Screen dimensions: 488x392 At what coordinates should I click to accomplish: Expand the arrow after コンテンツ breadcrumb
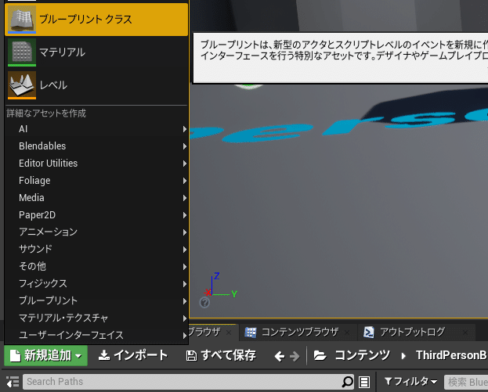point(403,356)
